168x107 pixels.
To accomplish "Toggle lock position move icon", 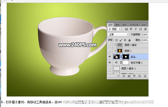I will click(125, 40).
